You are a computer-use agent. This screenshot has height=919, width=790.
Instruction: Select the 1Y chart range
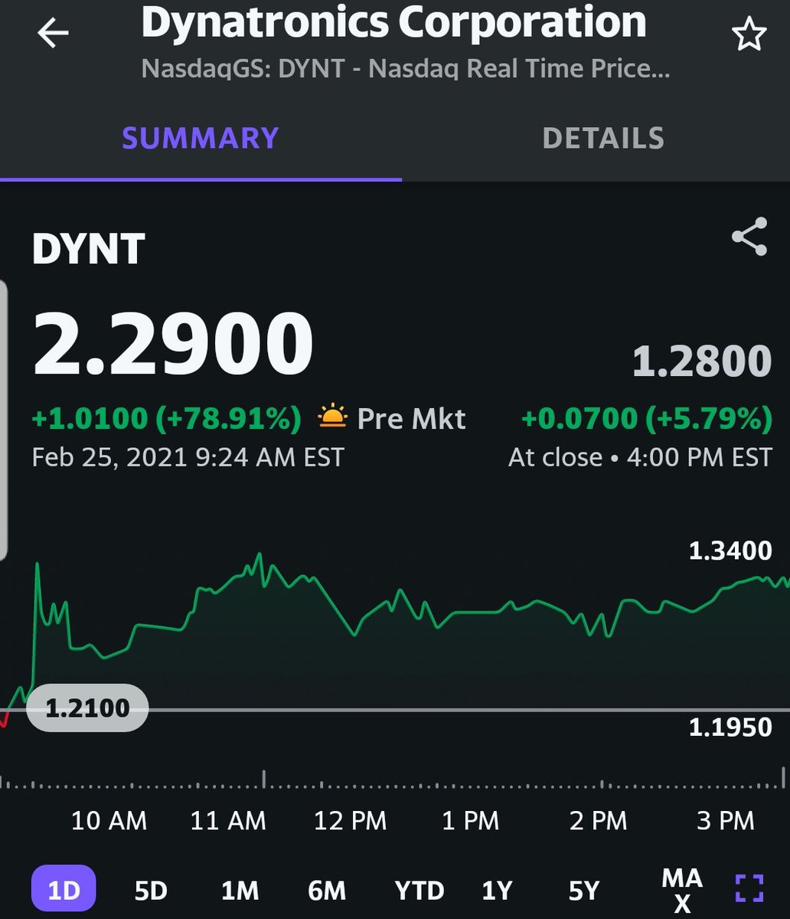tap(497, 891)
